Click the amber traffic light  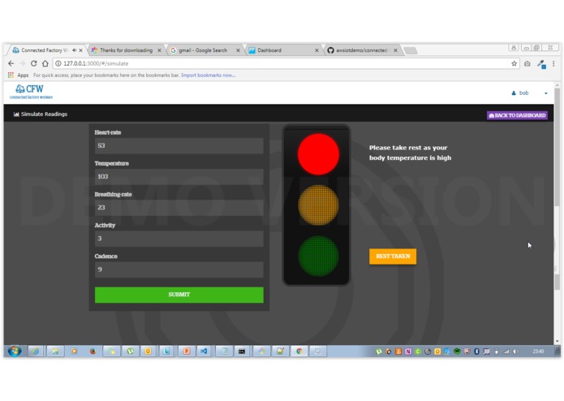[318, 205]
